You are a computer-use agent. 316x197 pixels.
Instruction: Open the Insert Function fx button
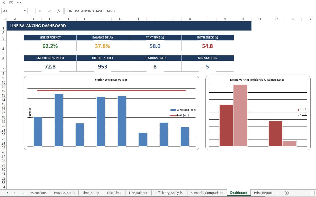(59, 11)
